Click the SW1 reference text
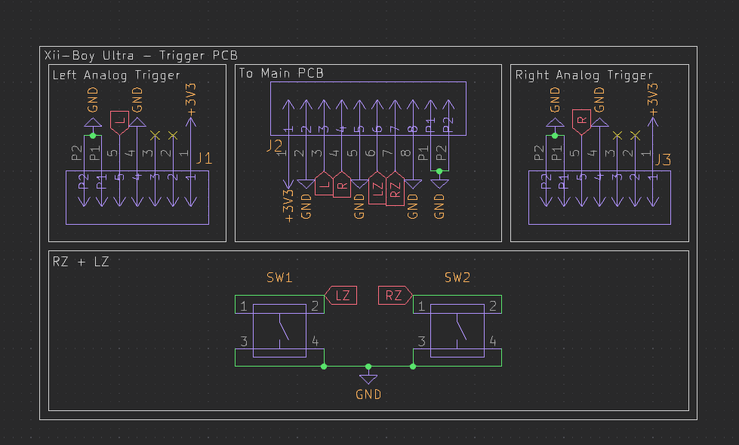 pyautogui.click(x=279, y=278)
